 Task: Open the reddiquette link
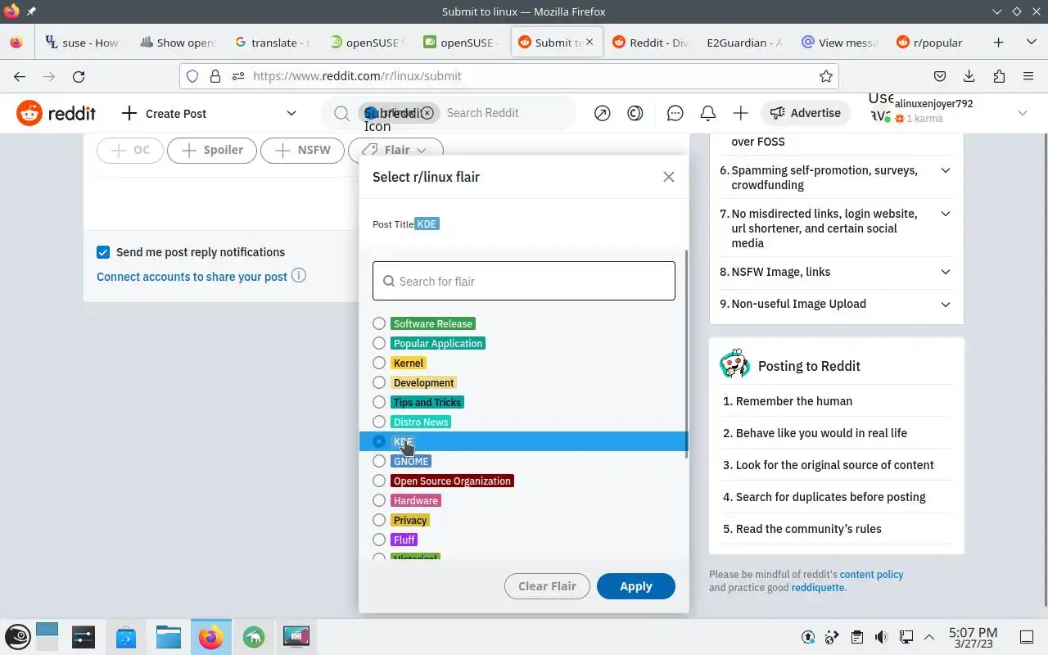(818, 587)
